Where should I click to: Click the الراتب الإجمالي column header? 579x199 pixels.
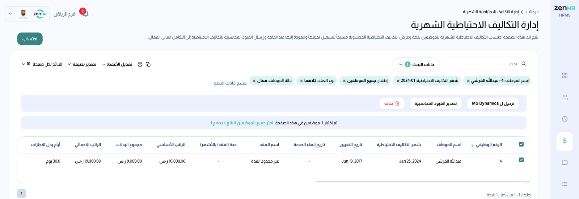click(88, 145)
